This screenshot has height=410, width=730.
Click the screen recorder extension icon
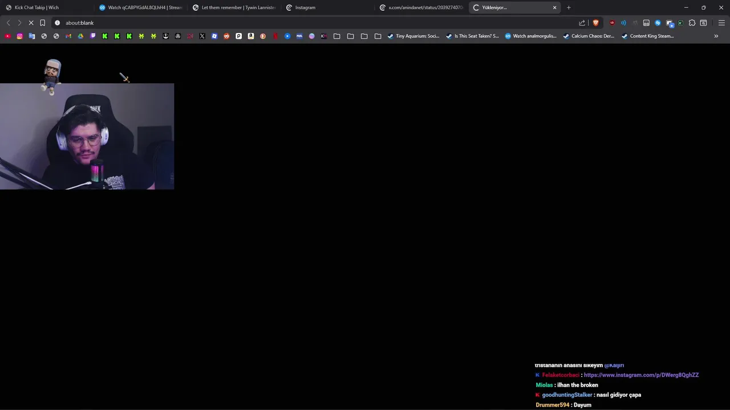(670, 23)
